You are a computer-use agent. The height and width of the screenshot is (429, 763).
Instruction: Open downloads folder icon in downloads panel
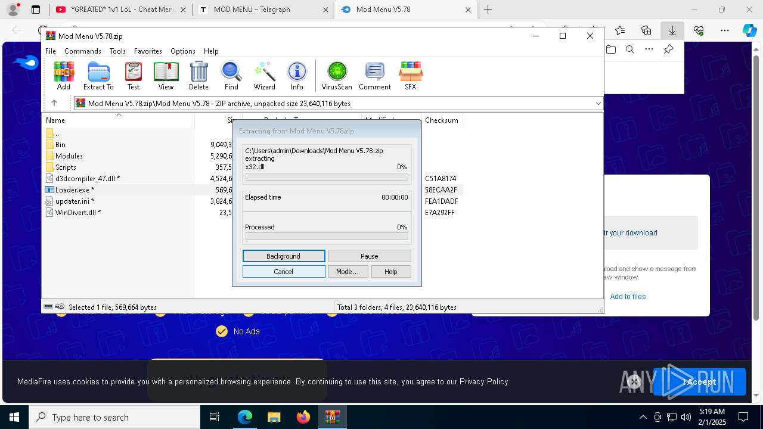(611, 49)
